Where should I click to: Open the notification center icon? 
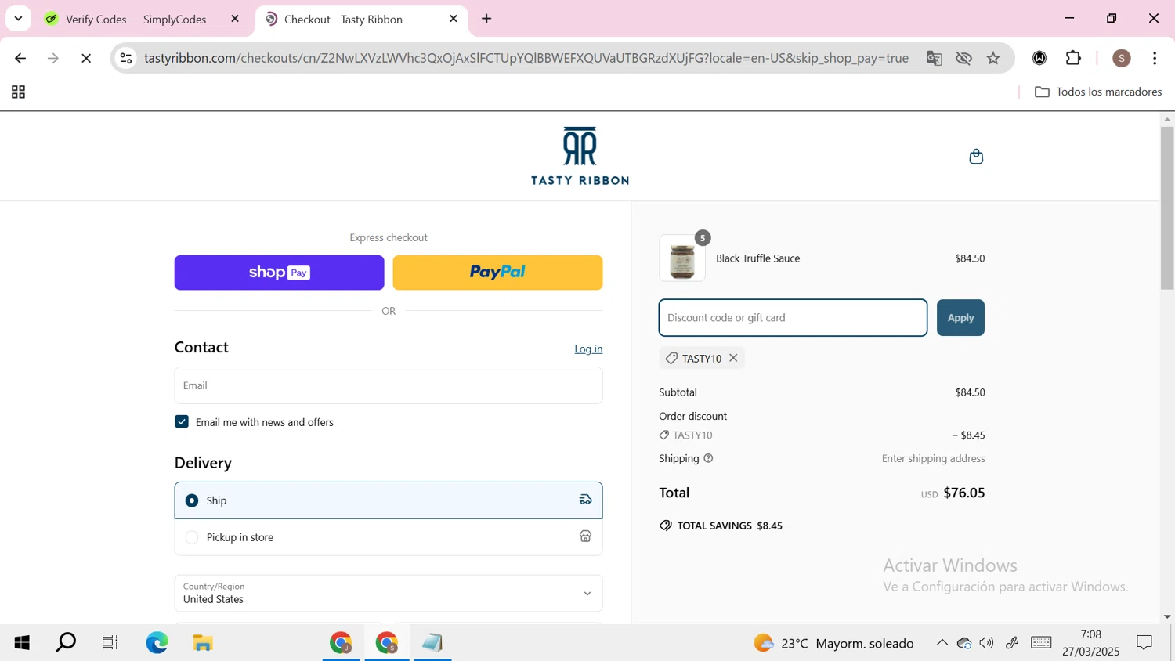1144,643
